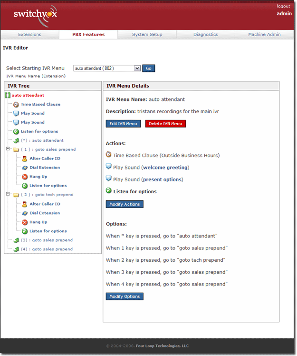Image resolution: width=297 pixels, height=356 pixels.
Task: Open the Machine Admin tab
Action: [264, 35]
